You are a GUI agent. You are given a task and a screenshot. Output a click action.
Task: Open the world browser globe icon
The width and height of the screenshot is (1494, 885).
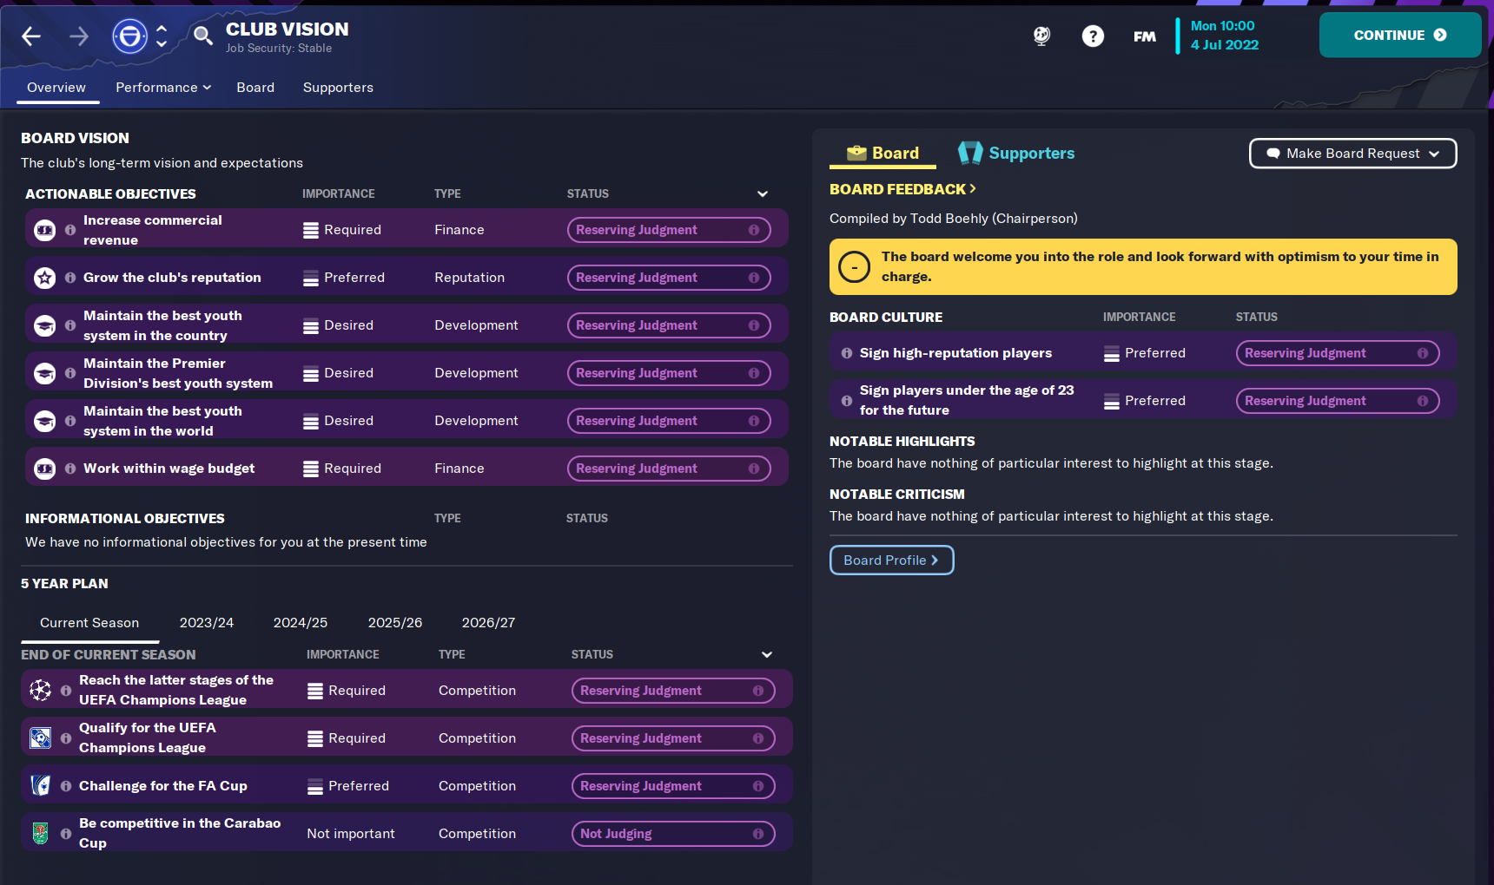click(1041, 36)
